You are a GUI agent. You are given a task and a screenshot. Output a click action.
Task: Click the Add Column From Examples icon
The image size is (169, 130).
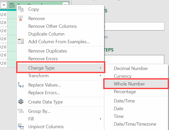[x=21, y=41]
